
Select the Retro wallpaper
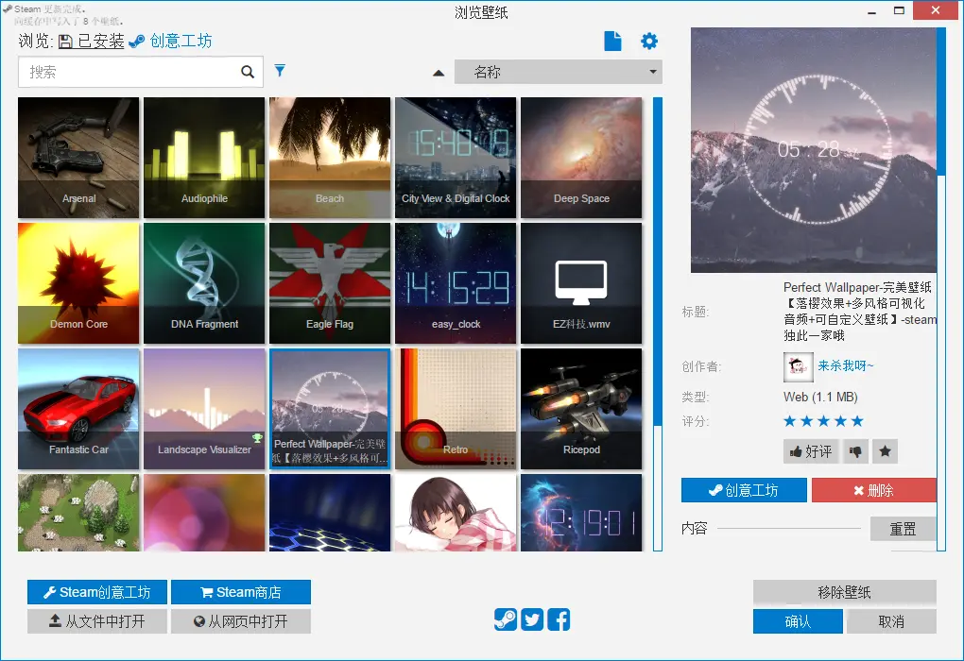(x=456, y=409)
